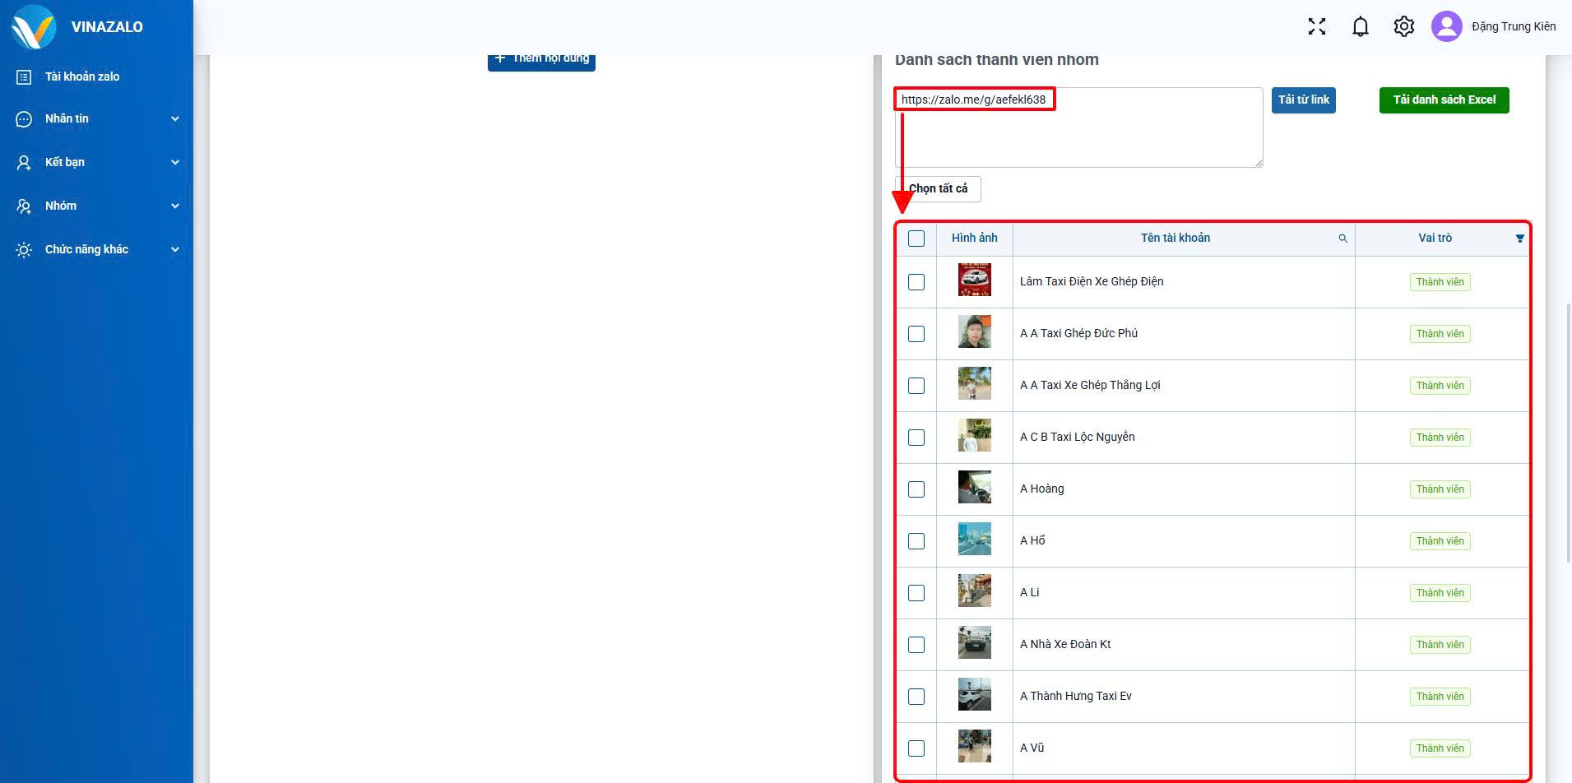This screenshot has height=783, width=1572.
Task: Click the VINAZALO logo
Action: point(34,26)
